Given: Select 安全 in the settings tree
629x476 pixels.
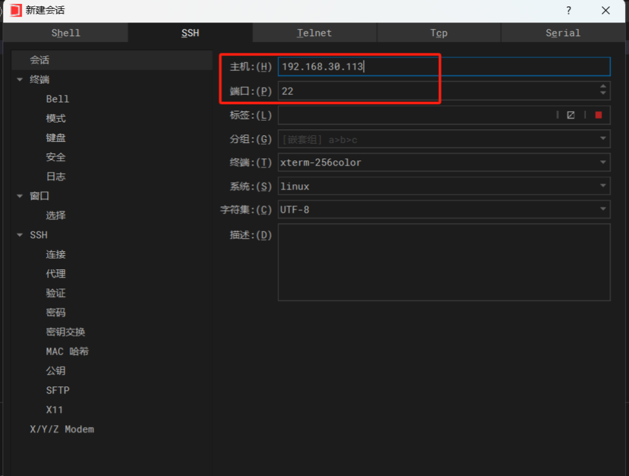Looking at the screenshot, I should tap(56, 157).
